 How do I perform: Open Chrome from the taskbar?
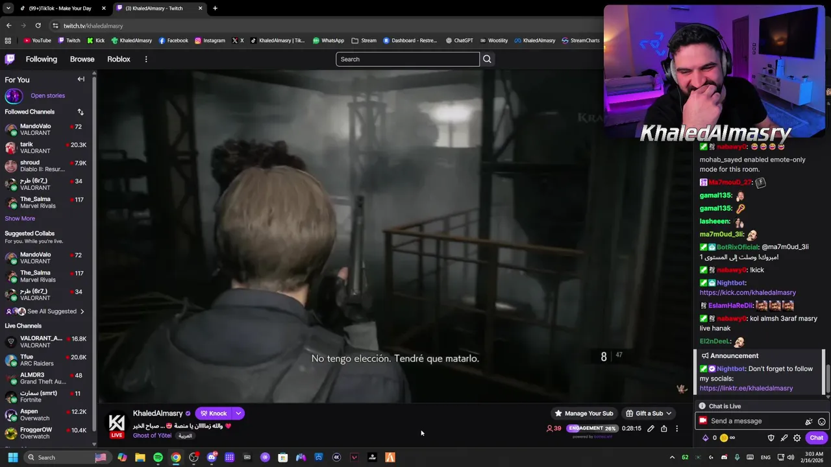click(x=176, y=457)
